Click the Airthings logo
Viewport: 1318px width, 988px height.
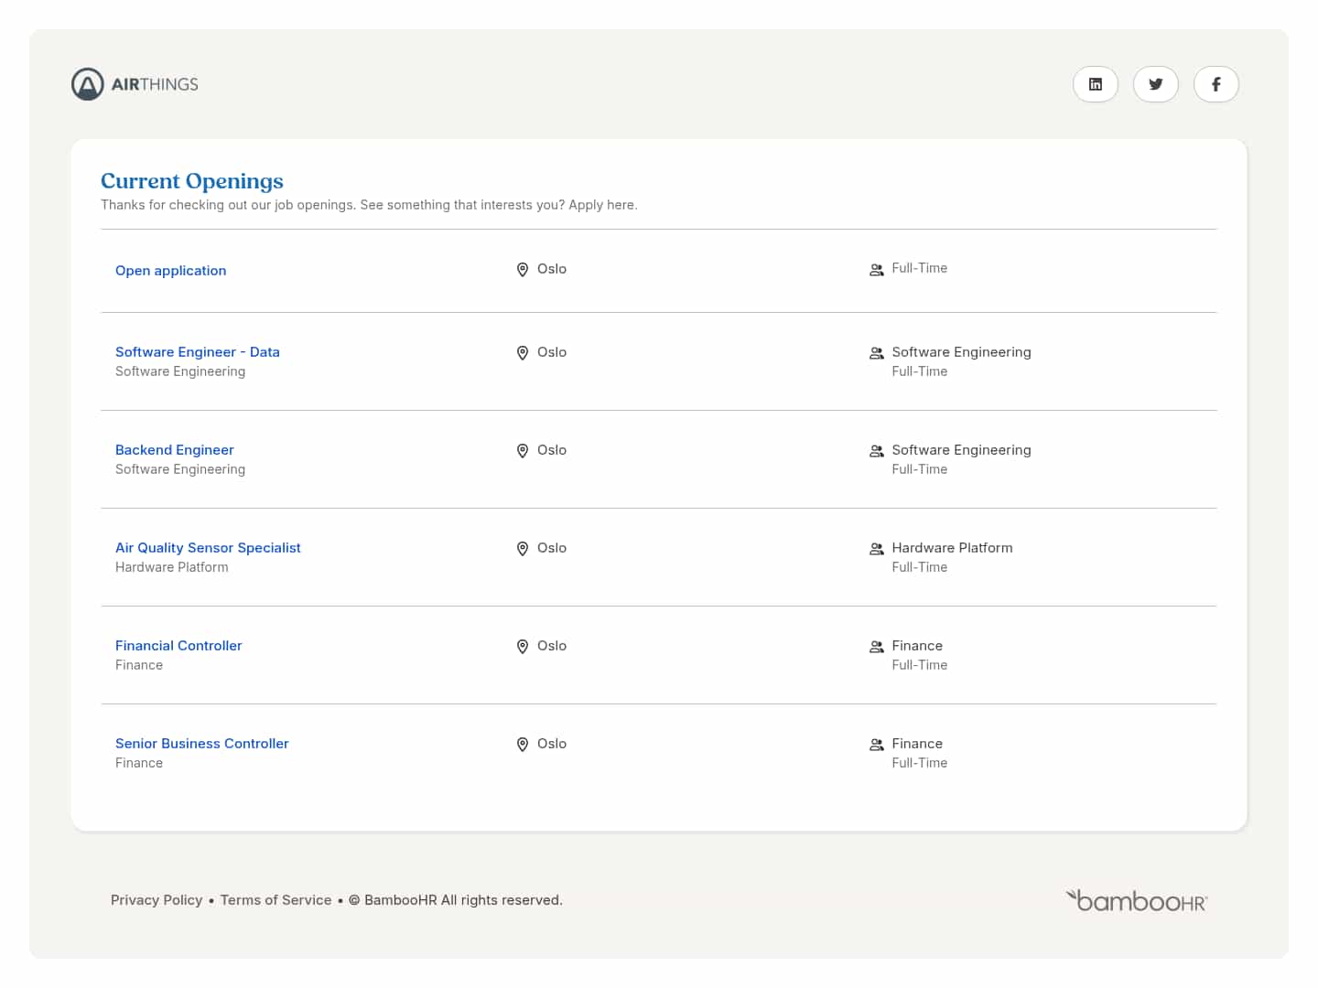point(135,84)
